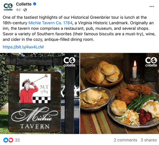Click the globe public audience icon
Viewport: 159px width, 145px height.
pos(25,10)
